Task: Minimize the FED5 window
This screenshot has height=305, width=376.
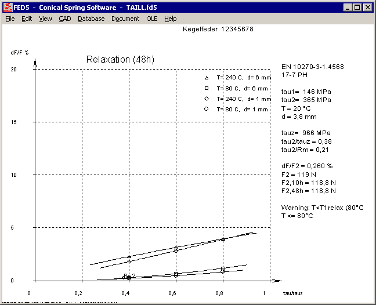Action: point(347,8)
